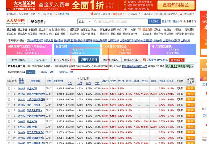207x144 pixels.
Task: Click the 意见反馈 link
Action: [x=162, y=60]
